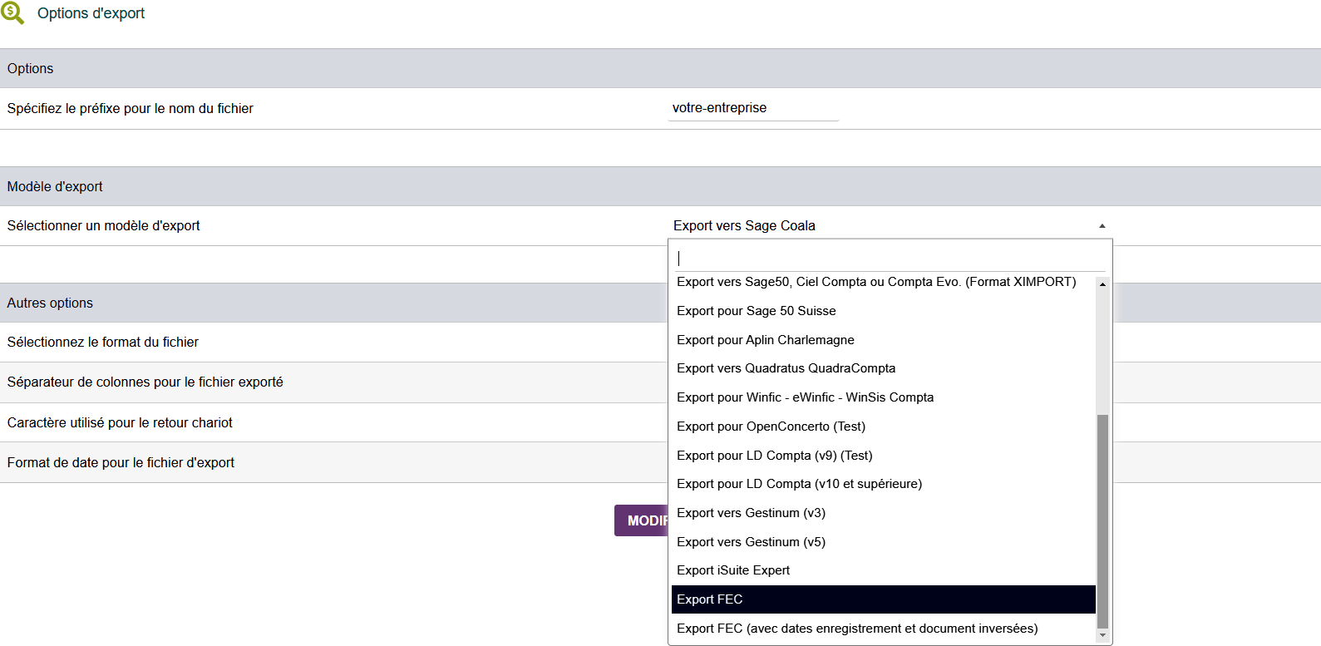Select Export pour LD Compta v10 et supérieure
Screen dimensions: 1321x646
883,484
